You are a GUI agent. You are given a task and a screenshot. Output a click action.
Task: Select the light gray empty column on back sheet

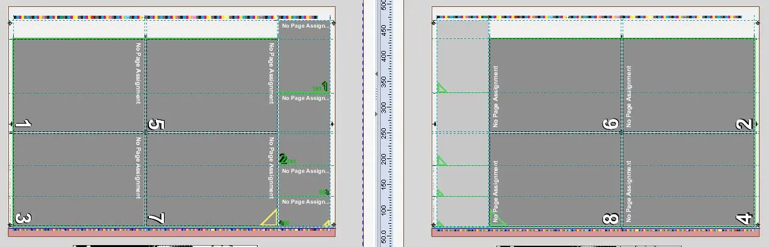[x=463, y=123]
